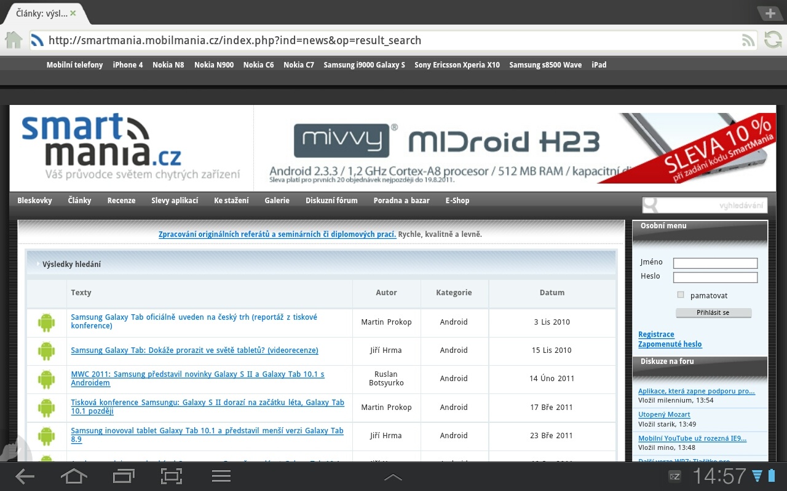Open Zpracování originálních referátů ad link
Viewport: 787px width, 491px height.
[x=277, y=234]
